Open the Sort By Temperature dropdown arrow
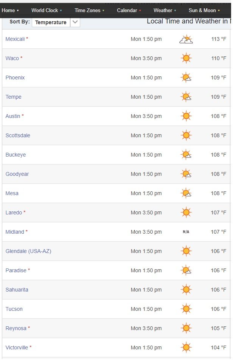The width and height of the screenshot is (233, 363). point(76,22)
